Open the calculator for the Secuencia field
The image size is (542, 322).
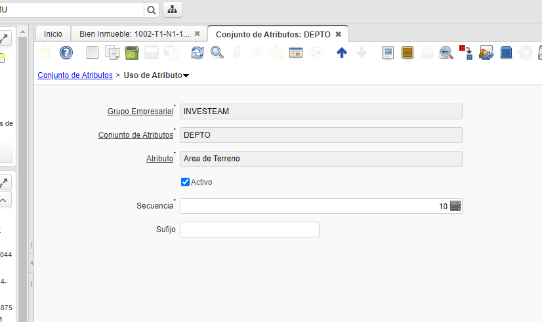pos(455,206)
